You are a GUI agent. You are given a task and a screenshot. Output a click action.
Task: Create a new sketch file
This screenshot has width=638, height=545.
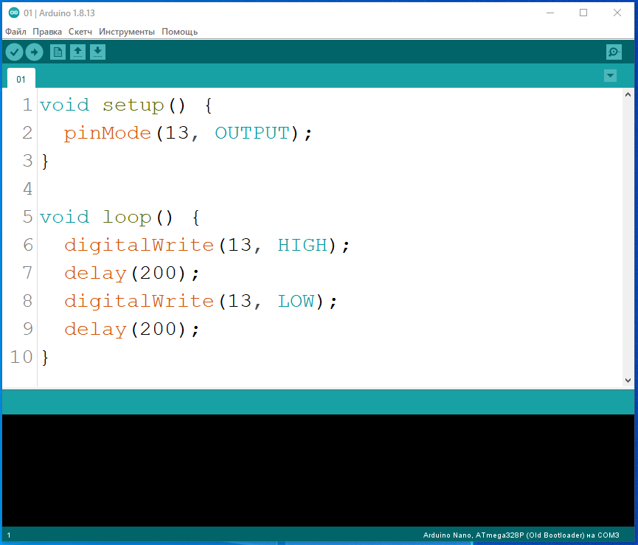click(x=58, y=52)
